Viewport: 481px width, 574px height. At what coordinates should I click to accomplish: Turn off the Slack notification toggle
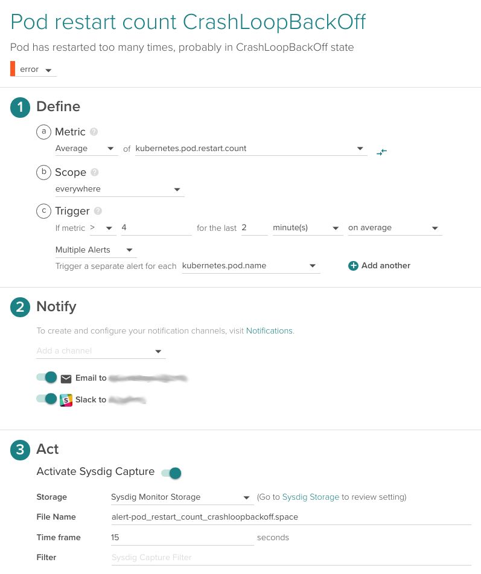pos(46,399)
